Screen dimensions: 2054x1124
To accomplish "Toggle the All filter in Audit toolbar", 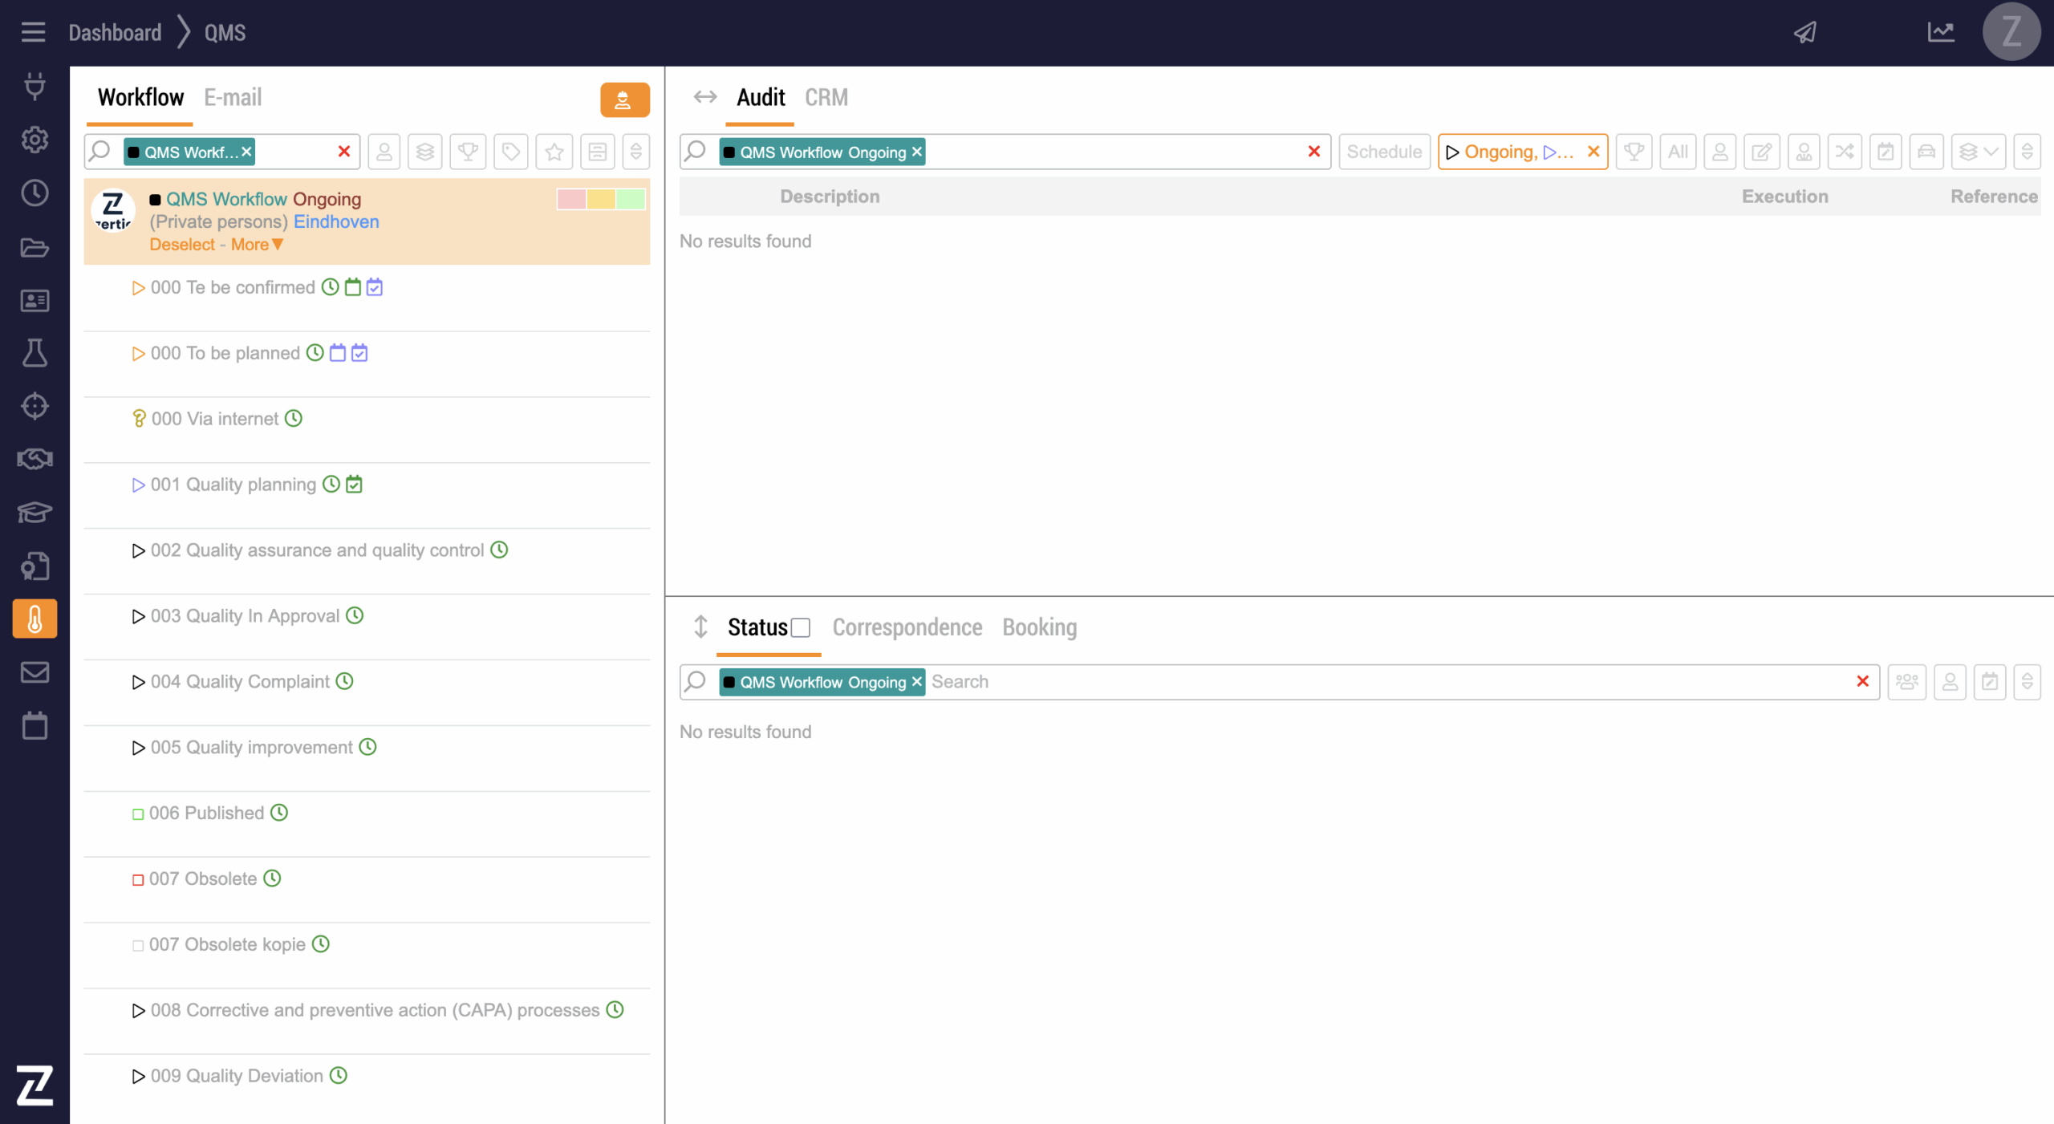I will 1678,152.
